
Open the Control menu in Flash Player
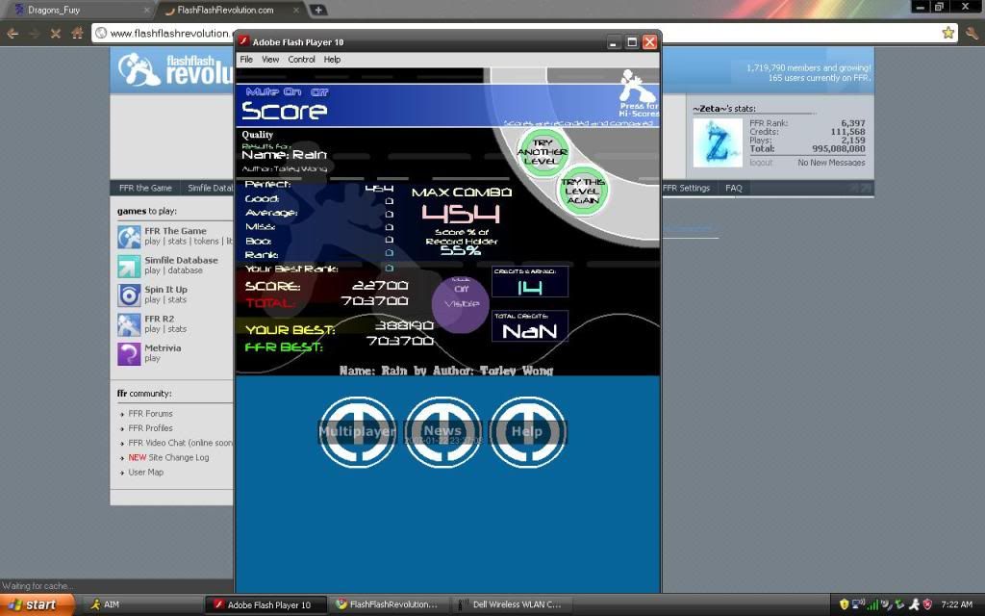pos(301,60)
